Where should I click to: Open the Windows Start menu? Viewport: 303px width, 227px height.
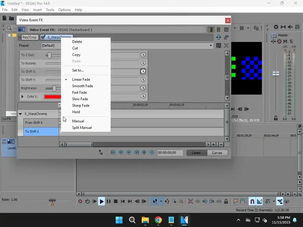click(119, 220)
